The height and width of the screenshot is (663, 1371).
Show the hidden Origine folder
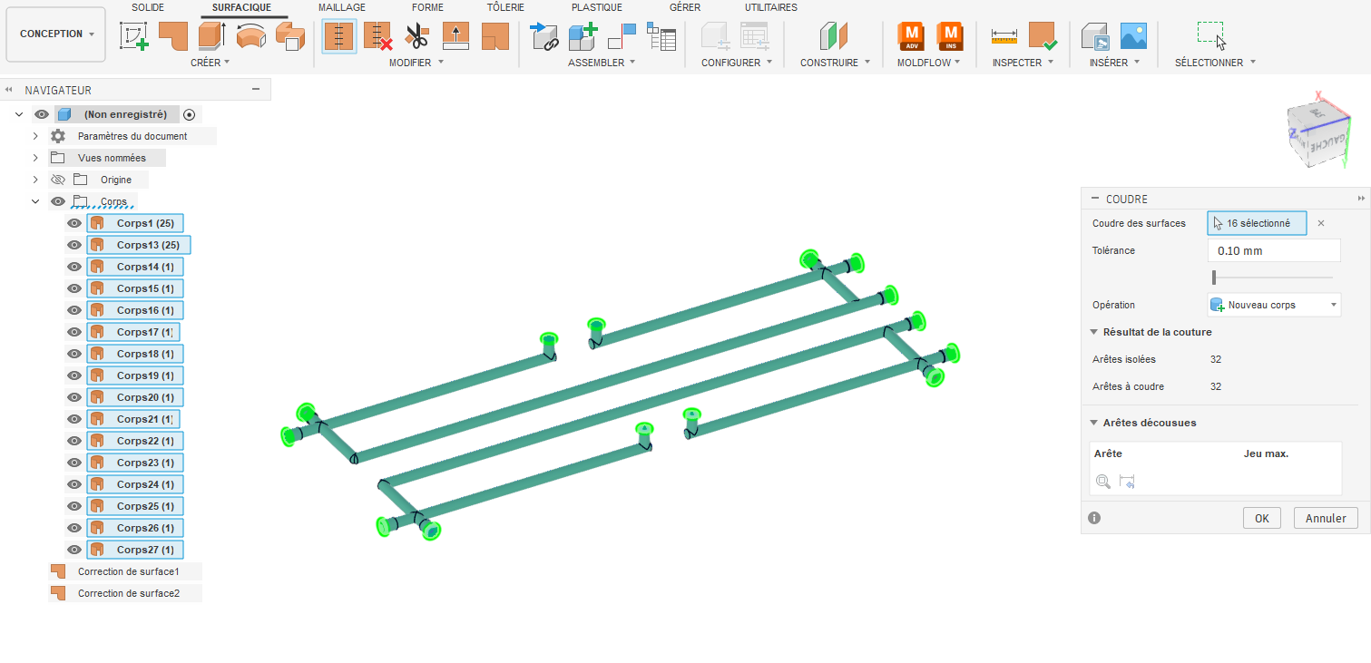coord(58,180)
